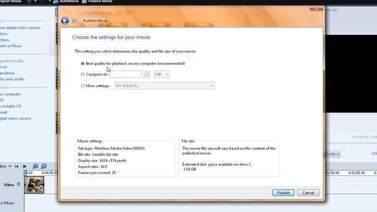Click the Publish button
The width and height of the screenshot is (377, 212).
point(283,193)
